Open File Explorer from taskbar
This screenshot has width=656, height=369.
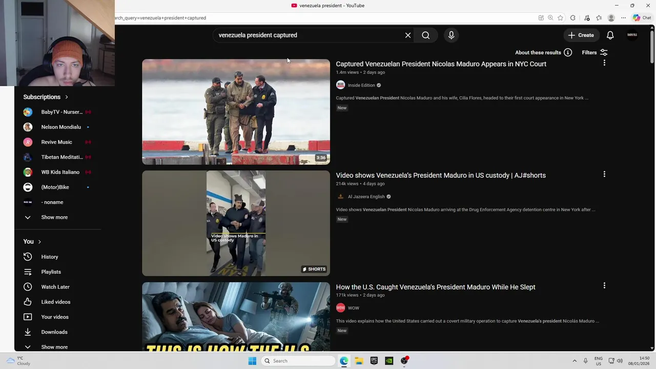pos(359,361)
